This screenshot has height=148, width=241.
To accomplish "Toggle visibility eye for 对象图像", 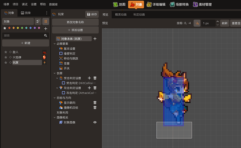I will [95, 122].
